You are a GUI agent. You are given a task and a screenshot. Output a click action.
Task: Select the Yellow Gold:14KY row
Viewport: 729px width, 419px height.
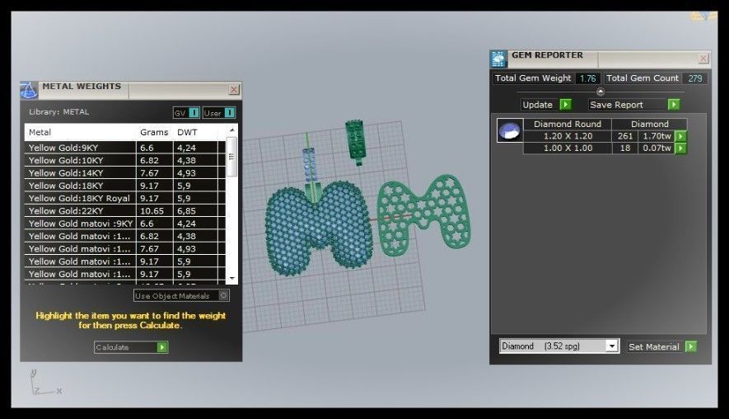125,172
